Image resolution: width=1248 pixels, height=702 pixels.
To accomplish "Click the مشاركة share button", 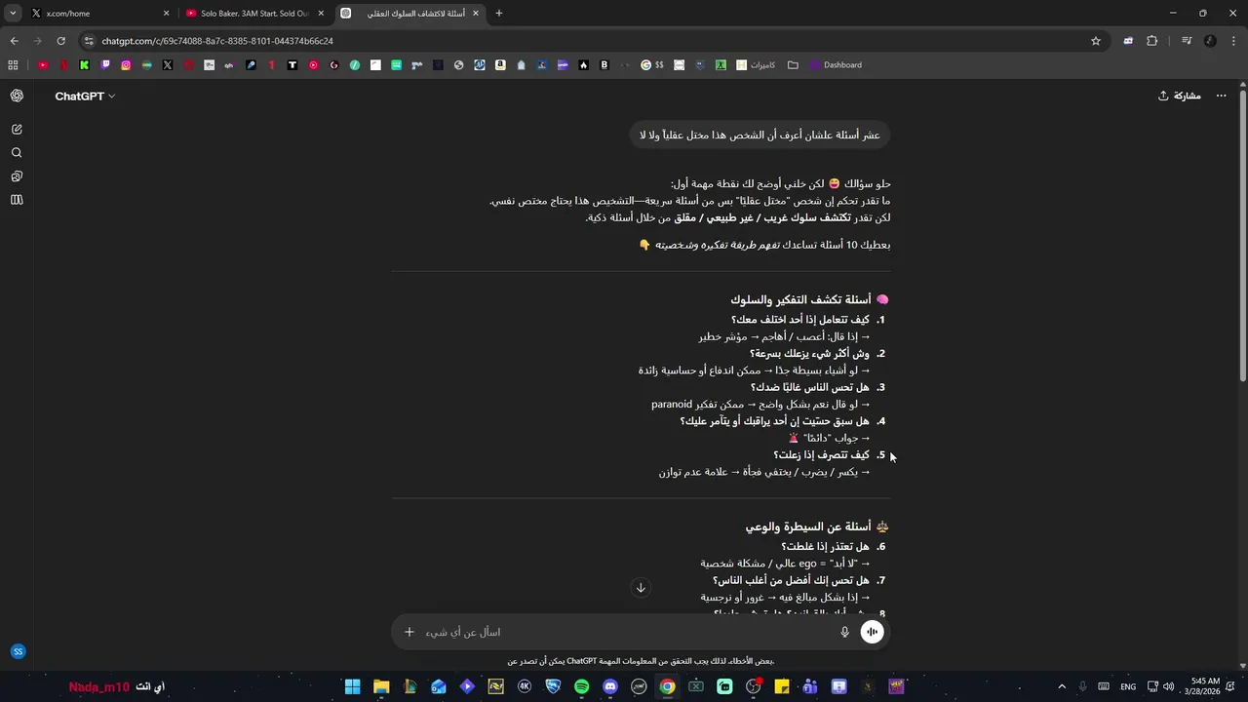I will 1180,96.
